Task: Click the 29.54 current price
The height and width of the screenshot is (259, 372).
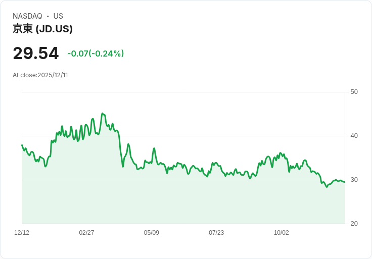Action: point(35,53)
